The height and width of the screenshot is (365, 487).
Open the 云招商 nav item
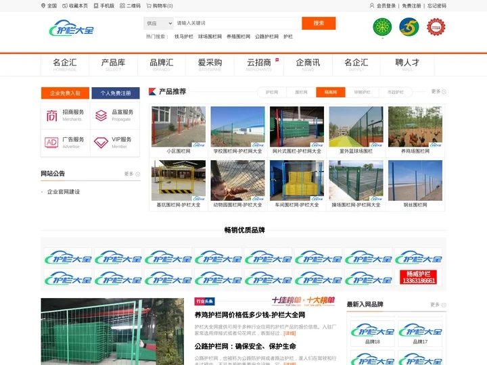[x=259, y=65]
